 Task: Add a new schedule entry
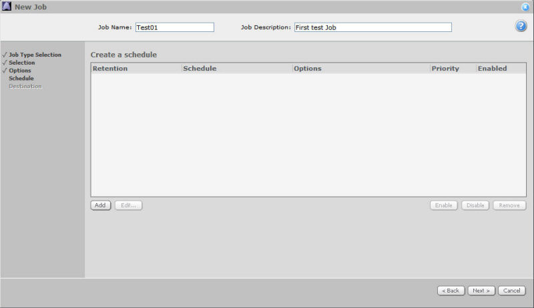click(x=101, y=205)
